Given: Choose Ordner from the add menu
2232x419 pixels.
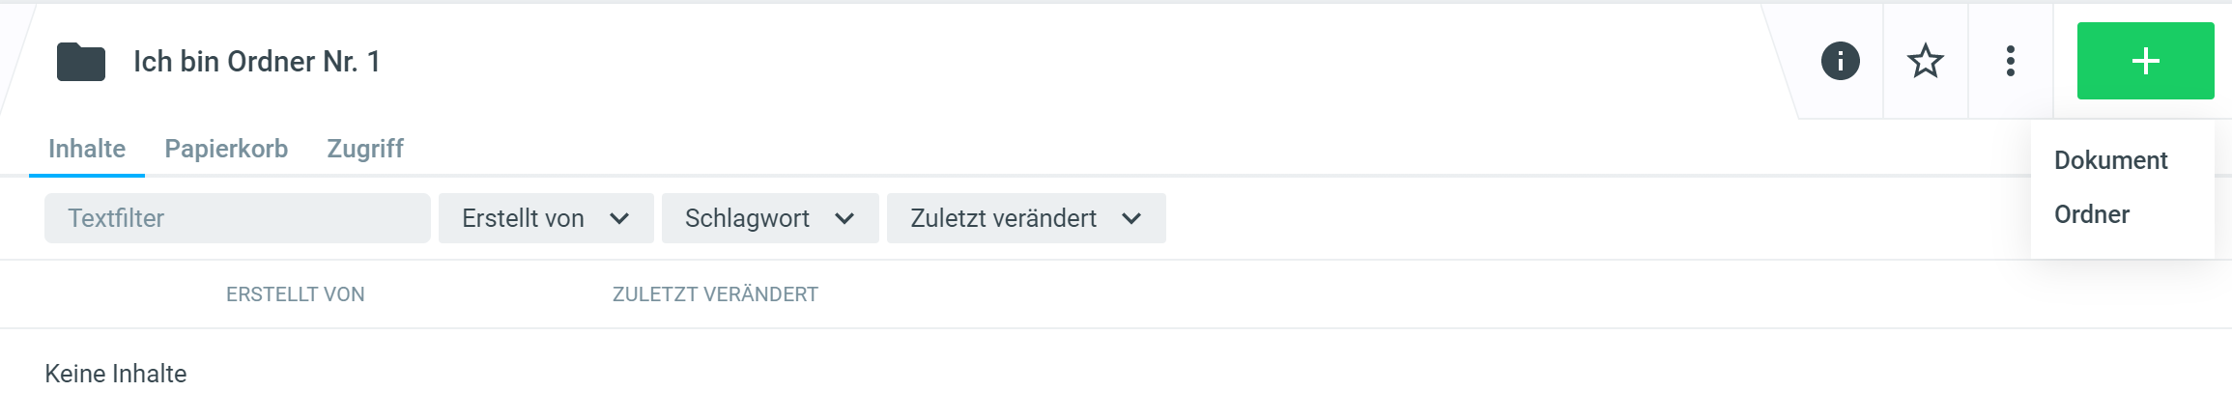Looking at the screenshot, I should tap(2091, 214).
